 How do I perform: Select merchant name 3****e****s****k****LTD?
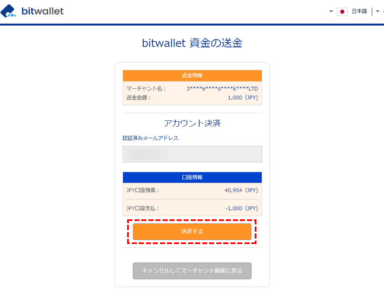[x=222, y=89]
